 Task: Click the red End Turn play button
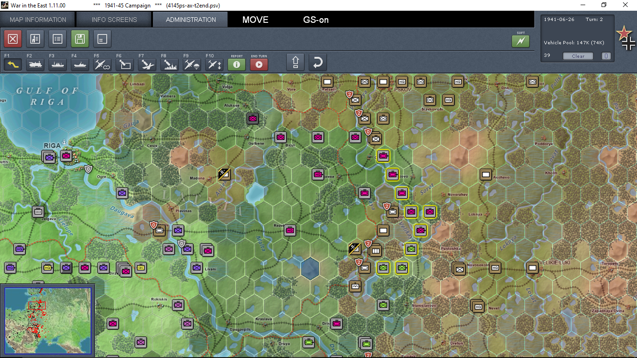coord(259,64)
